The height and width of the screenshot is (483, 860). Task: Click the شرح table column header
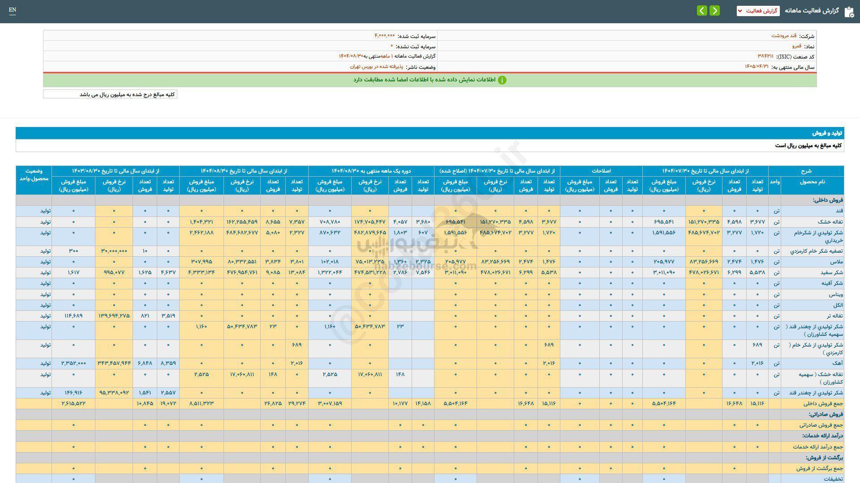click(x=806, y=171)
